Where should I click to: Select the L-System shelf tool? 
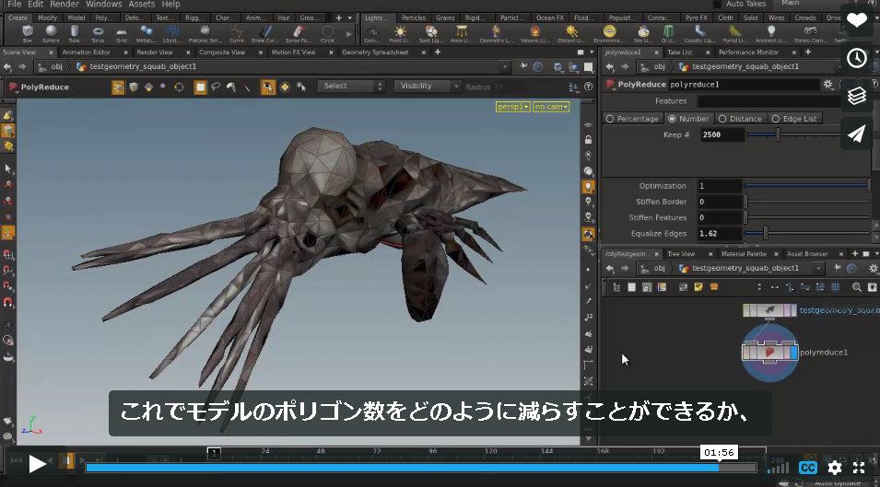(x=172, y=33)
